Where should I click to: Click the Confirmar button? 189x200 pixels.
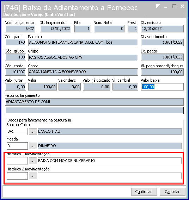point(144,192)
